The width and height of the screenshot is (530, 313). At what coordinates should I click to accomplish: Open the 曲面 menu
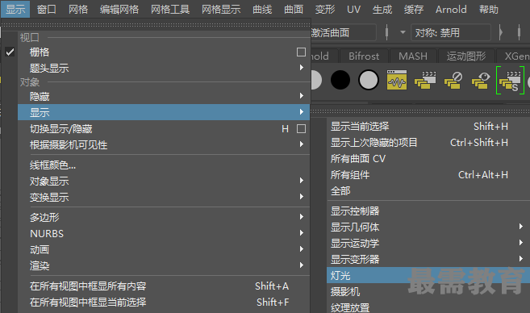[x=294, y=9]
